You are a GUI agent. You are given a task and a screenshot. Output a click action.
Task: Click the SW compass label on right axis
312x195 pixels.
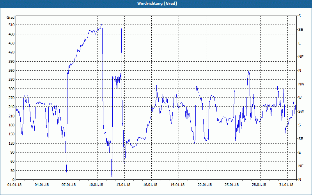301,112
